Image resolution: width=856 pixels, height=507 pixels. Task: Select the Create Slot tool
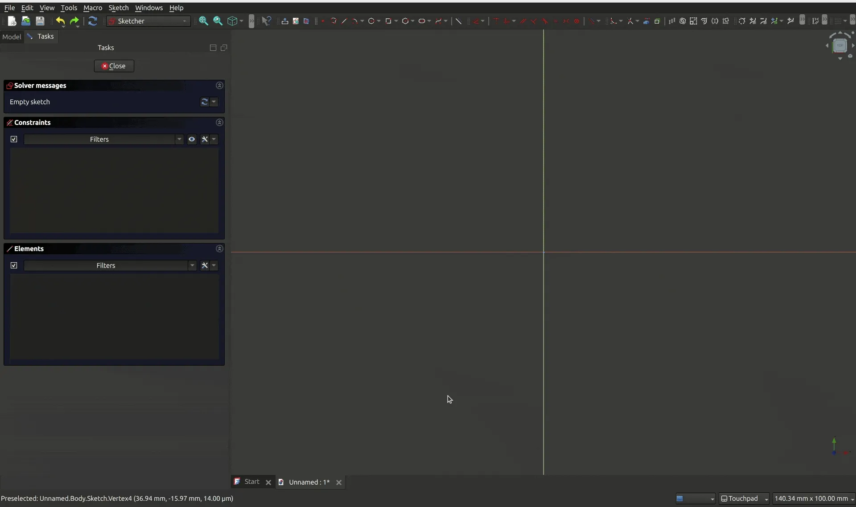[x=421, y=21]
